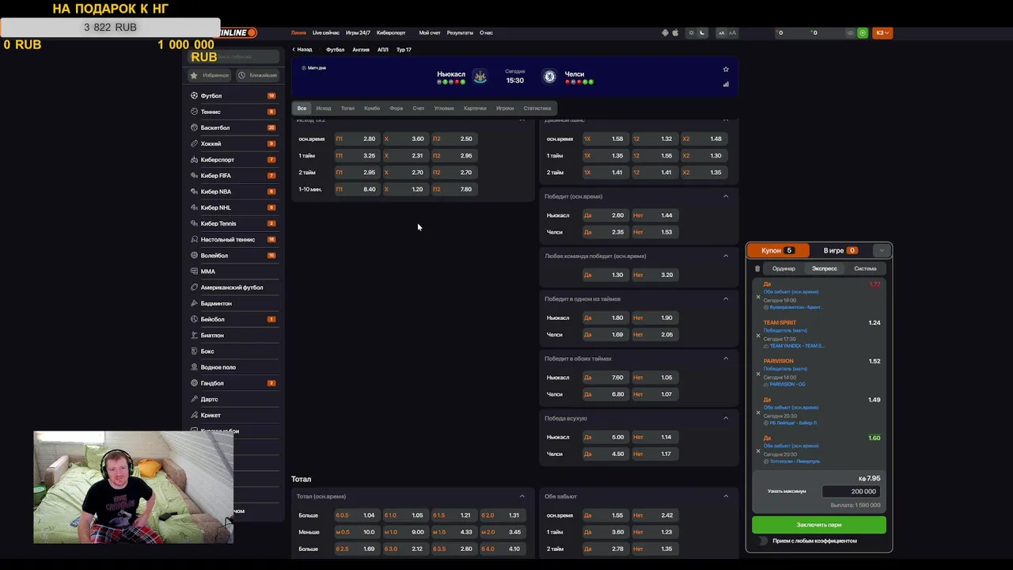Image resolution: width=1013 pixels, height=570 pixels.
Task: Open Live сейчас menu item
Action: pyautogui.click(x=326, y=32)
